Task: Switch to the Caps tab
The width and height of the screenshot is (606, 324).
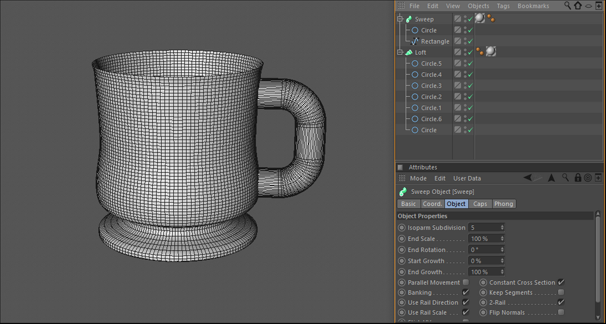Action: tap(480, 204)
